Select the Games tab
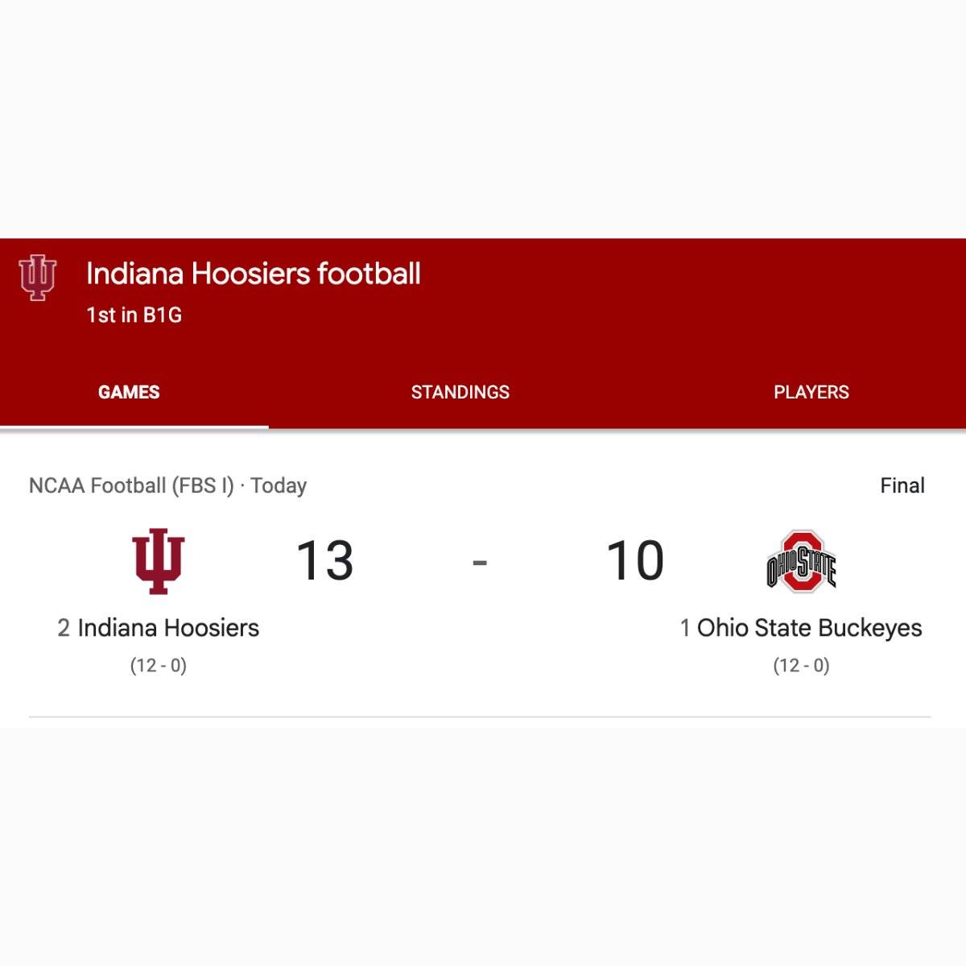Screen dimensions: 966x966 [129, 392]
